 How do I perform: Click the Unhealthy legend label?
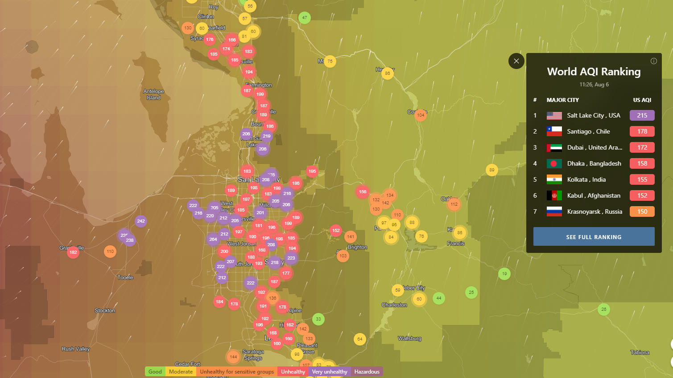tap(293, 371)
